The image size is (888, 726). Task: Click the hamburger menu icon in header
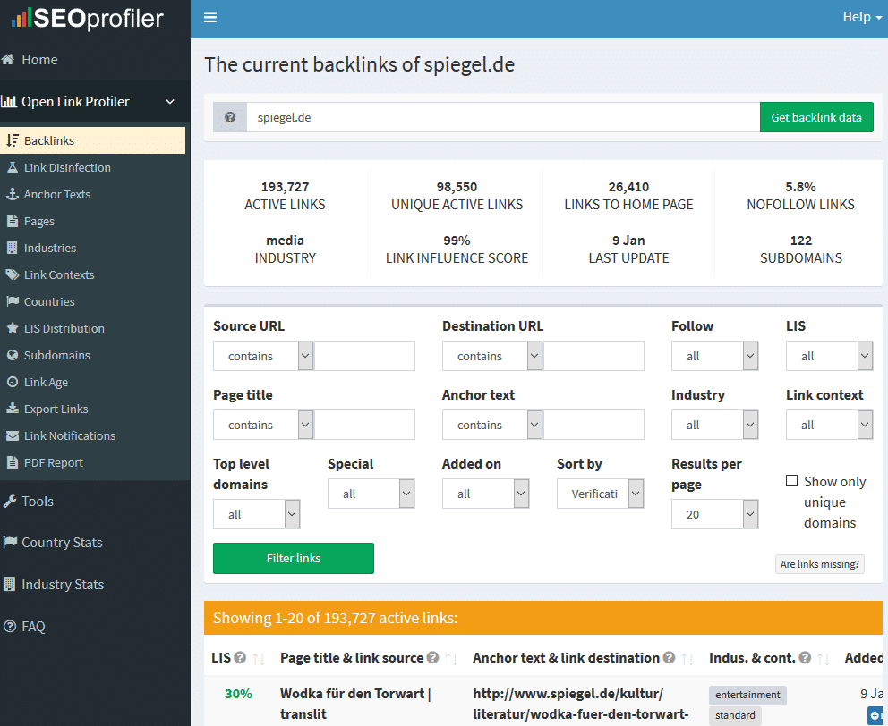pyautogui.click(x=210, y=18)
